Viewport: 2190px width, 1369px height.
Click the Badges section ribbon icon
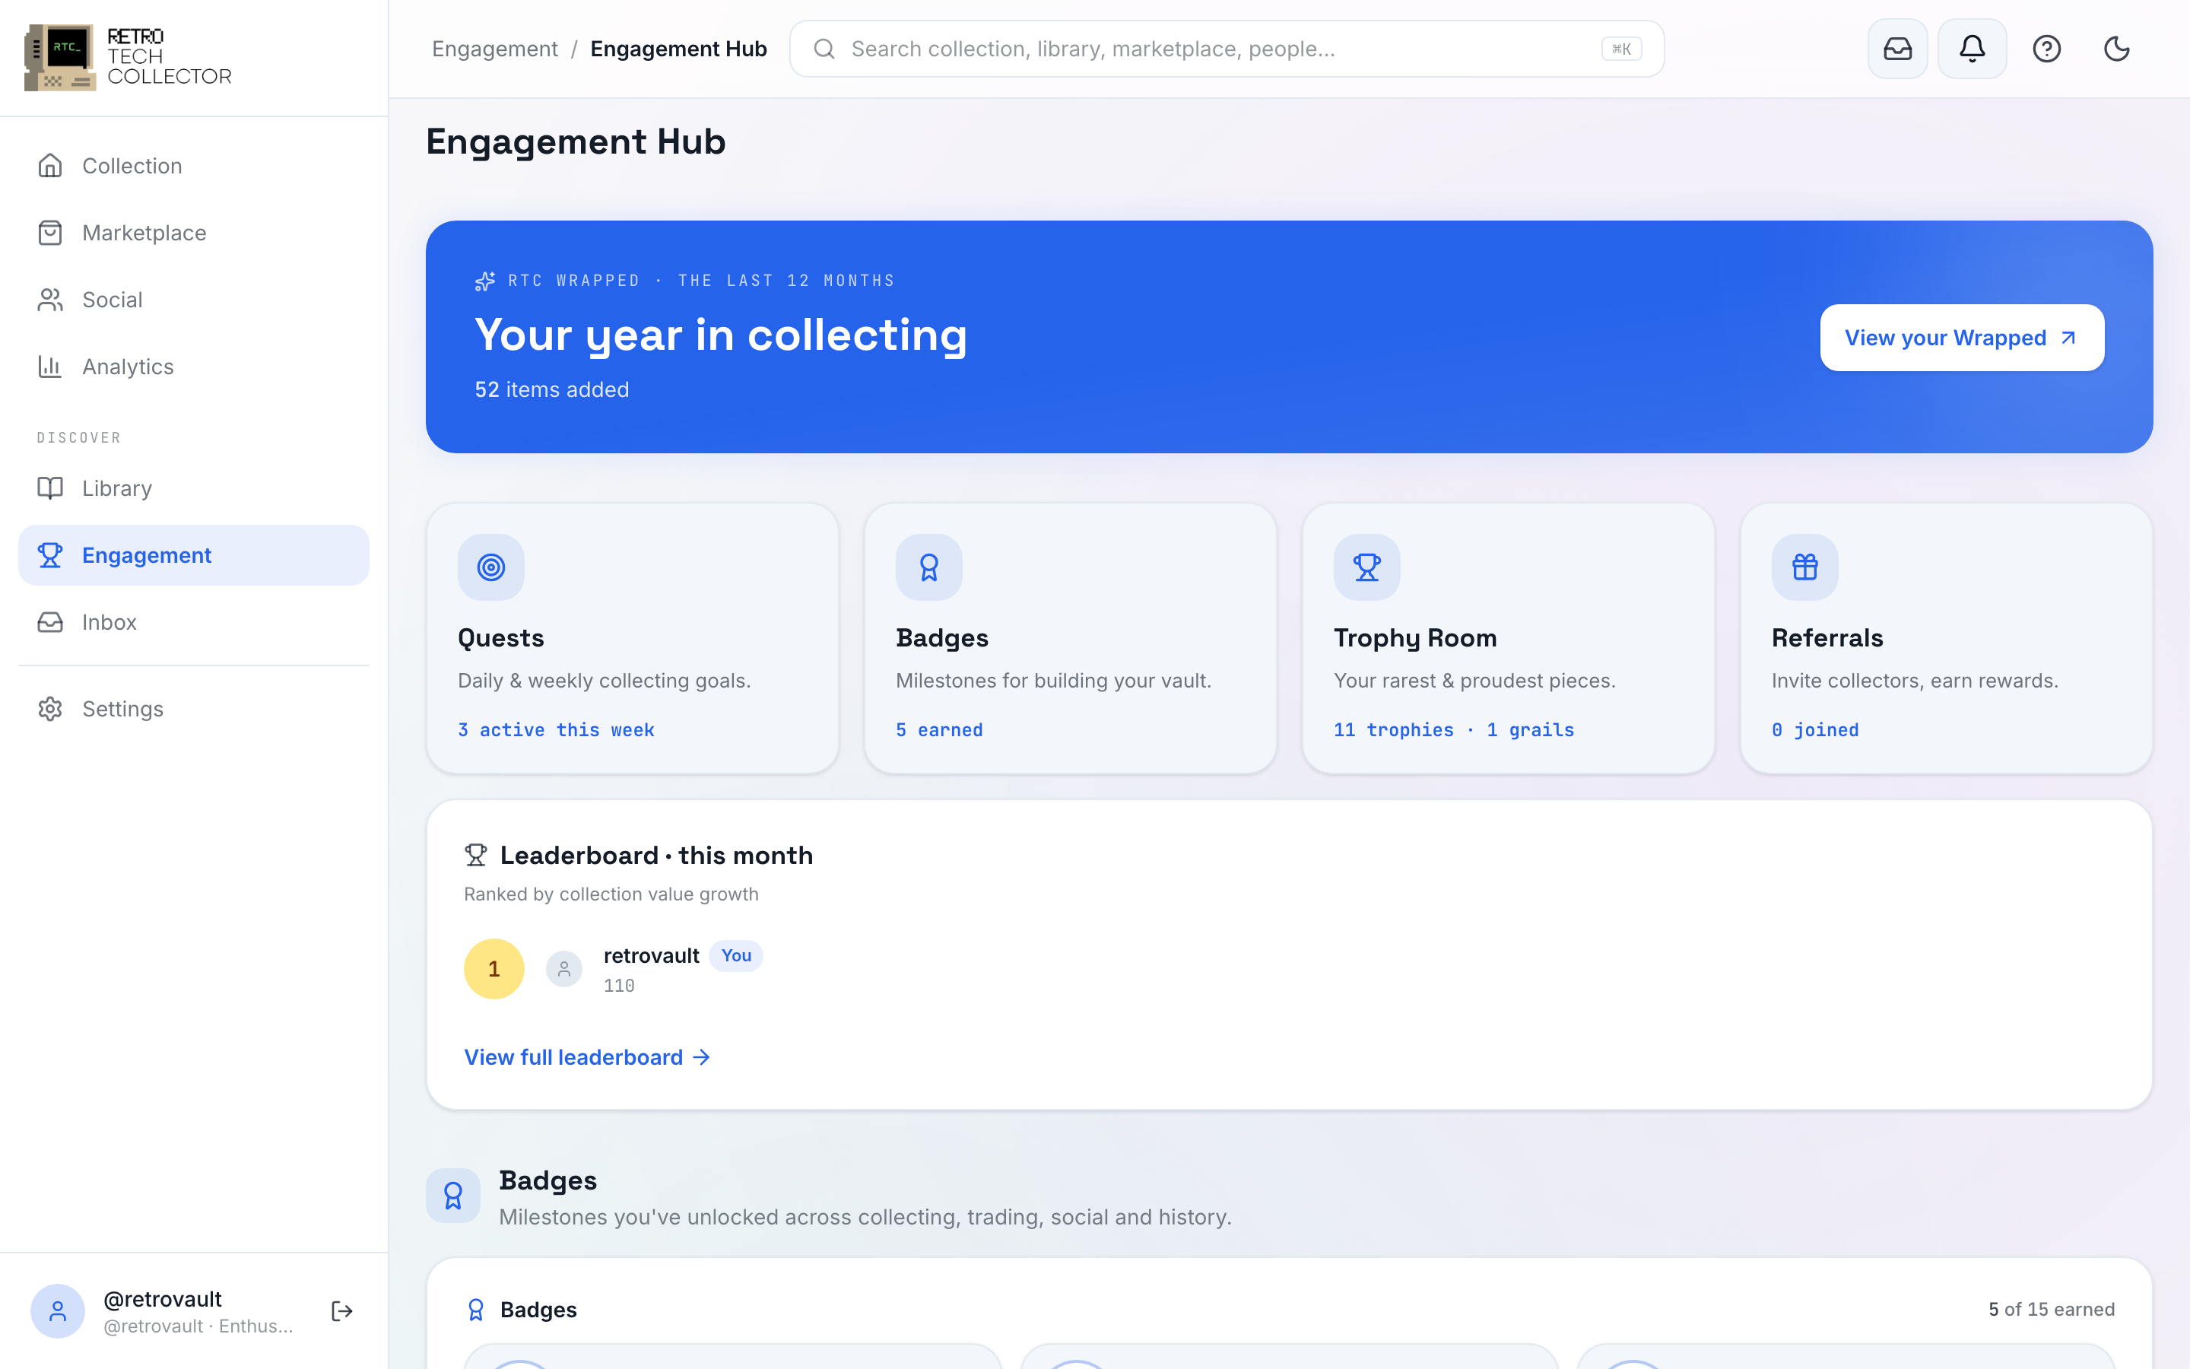(453, 1196)
